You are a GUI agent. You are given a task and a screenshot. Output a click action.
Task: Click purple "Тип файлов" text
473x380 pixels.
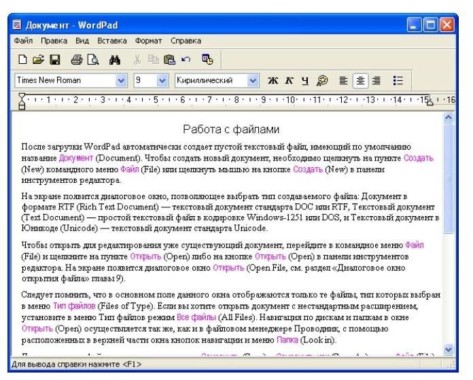[74, 306]
